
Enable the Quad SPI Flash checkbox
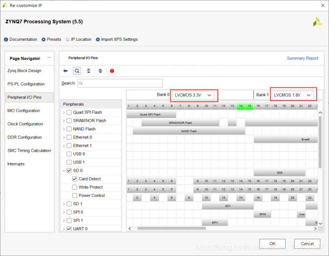pos(69,112)
